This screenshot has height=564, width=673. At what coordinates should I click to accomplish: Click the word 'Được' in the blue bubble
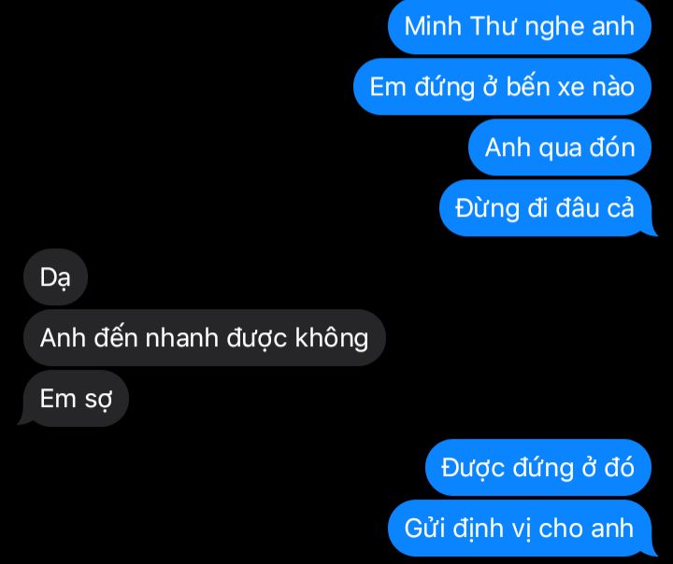[x=473, y=468]
